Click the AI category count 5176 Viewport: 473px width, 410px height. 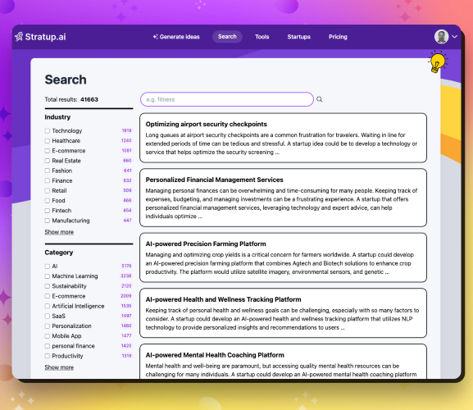126,266
